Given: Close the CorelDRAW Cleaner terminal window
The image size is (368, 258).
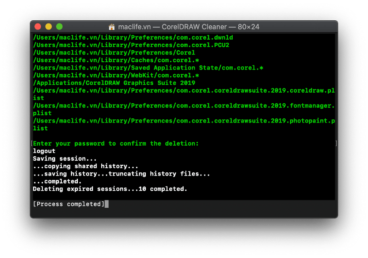Looking at the screenshot, I should (38, 27).
